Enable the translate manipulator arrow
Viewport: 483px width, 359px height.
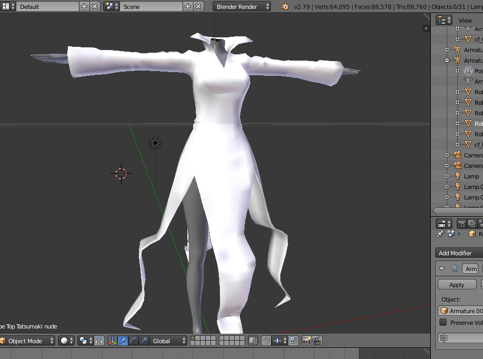[123, 341]
